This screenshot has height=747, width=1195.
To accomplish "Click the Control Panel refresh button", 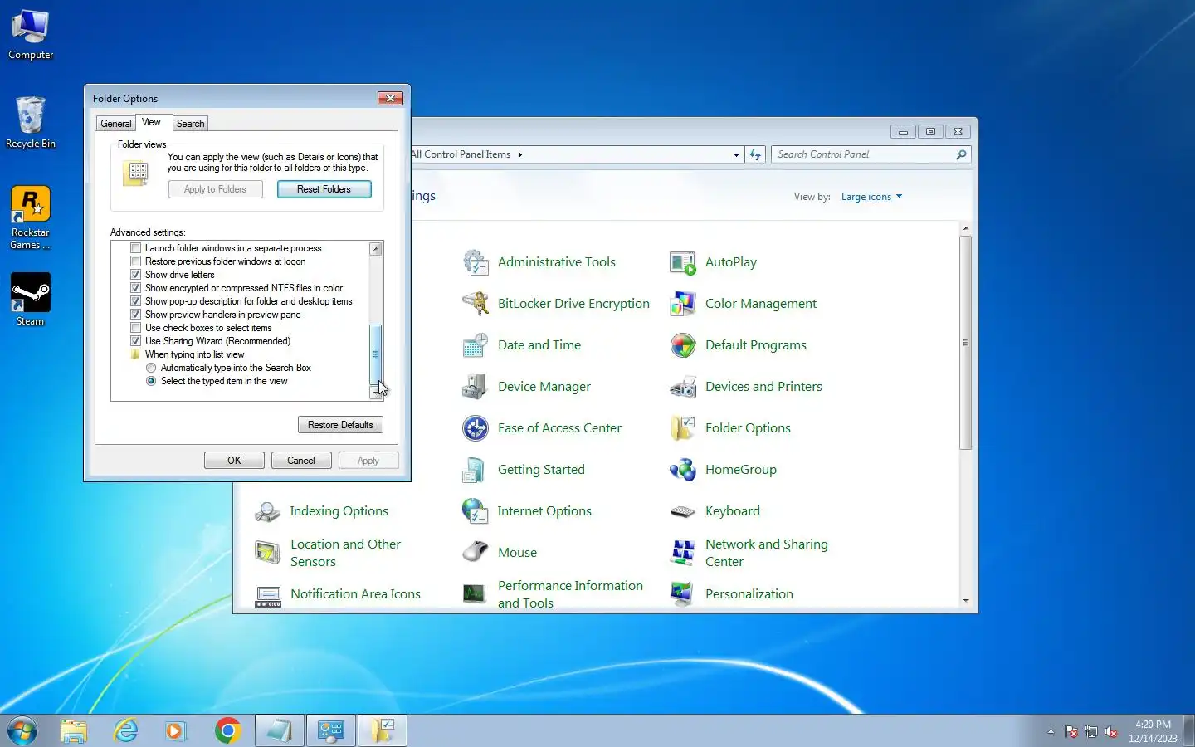I will 755,154.
